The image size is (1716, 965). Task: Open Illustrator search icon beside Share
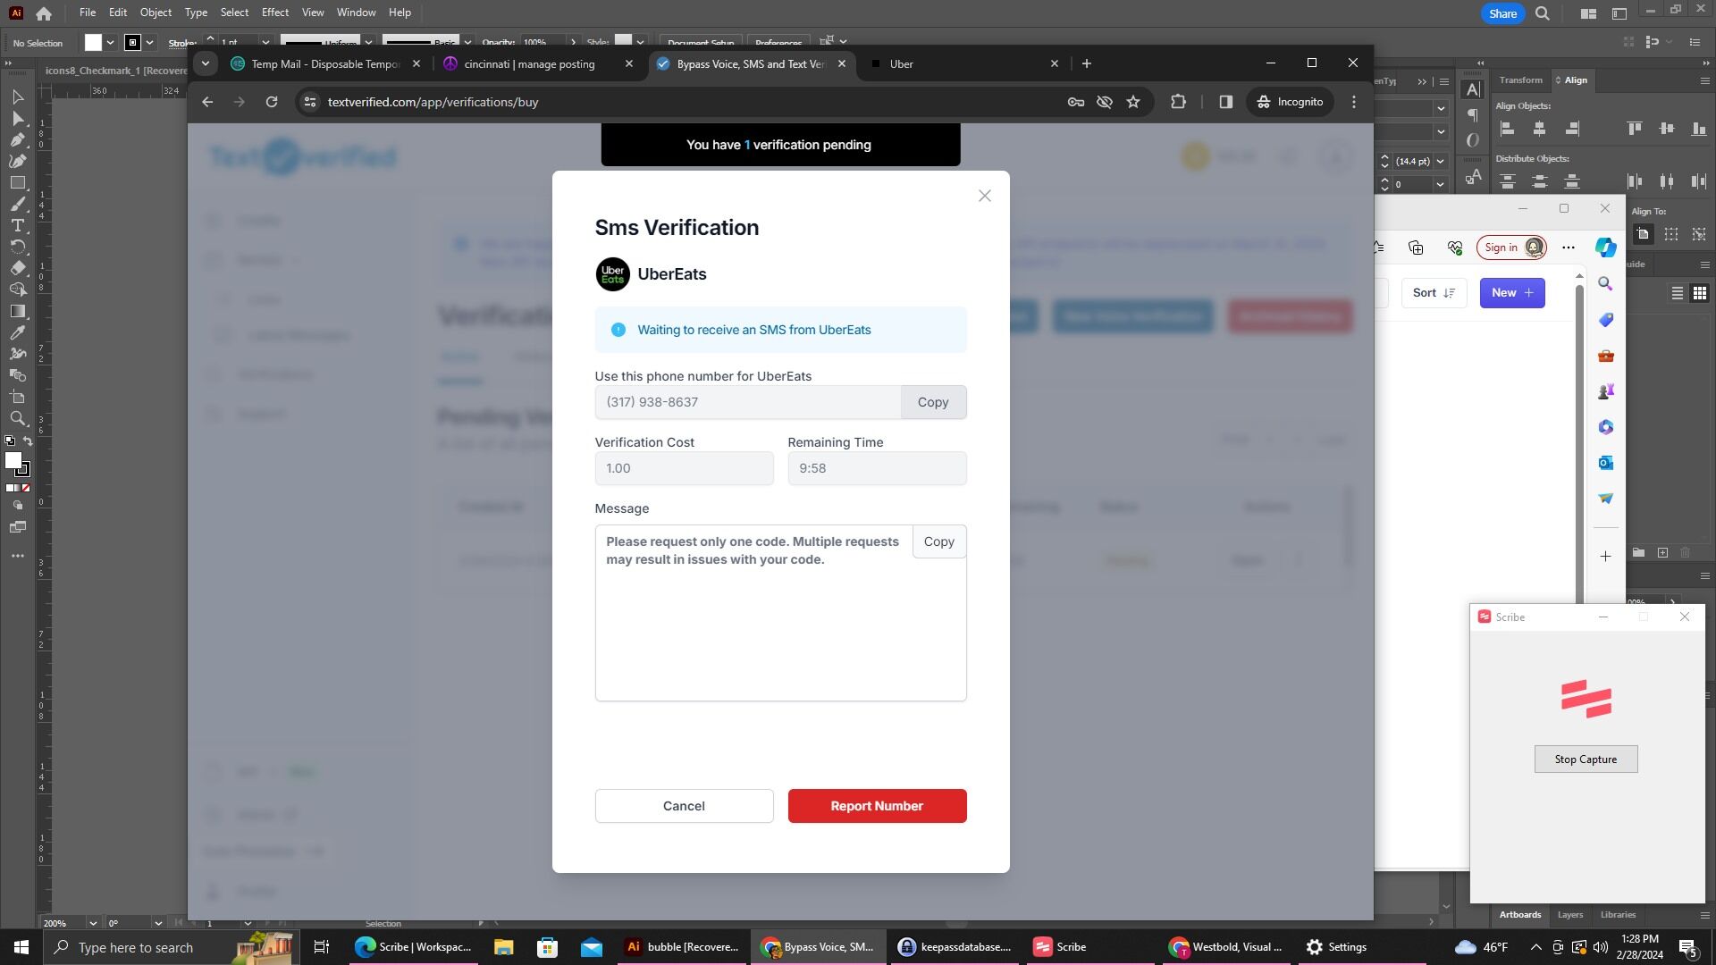(x=1543, y=13)
